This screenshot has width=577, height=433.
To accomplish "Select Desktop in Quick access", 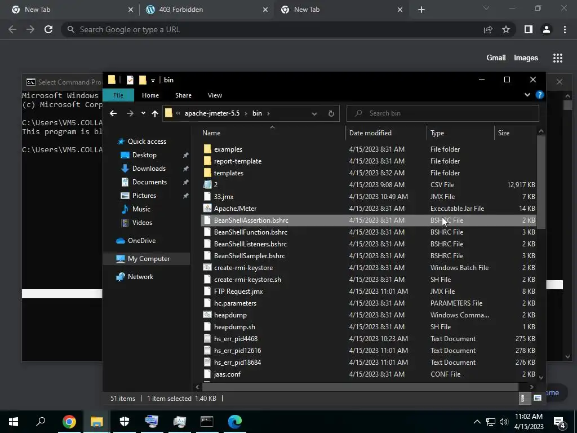I will point(144,155).
